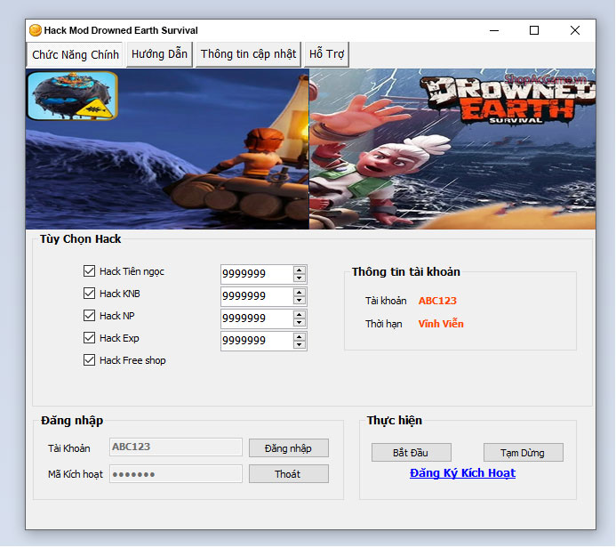Click the Tài Khoản input field
Image resolution: width=616 pixels, height=548 pixels.
click(x=176, y=447)
